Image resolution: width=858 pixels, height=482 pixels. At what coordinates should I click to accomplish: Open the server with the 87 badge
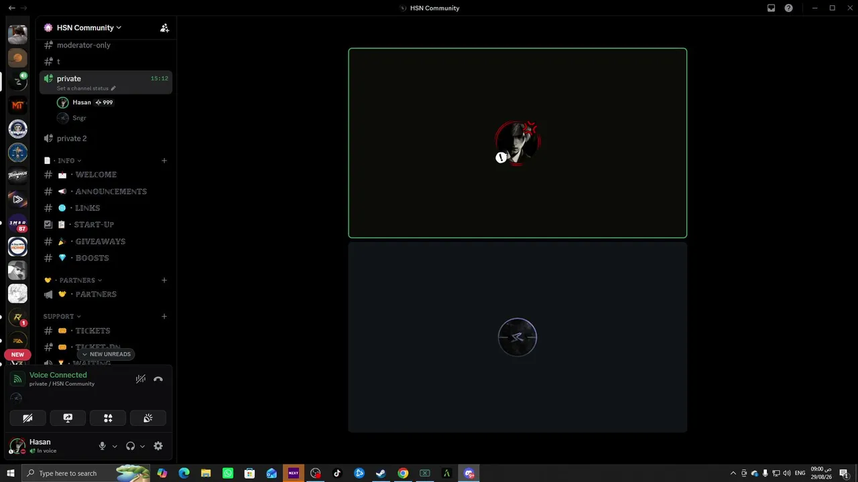[17, 223]
